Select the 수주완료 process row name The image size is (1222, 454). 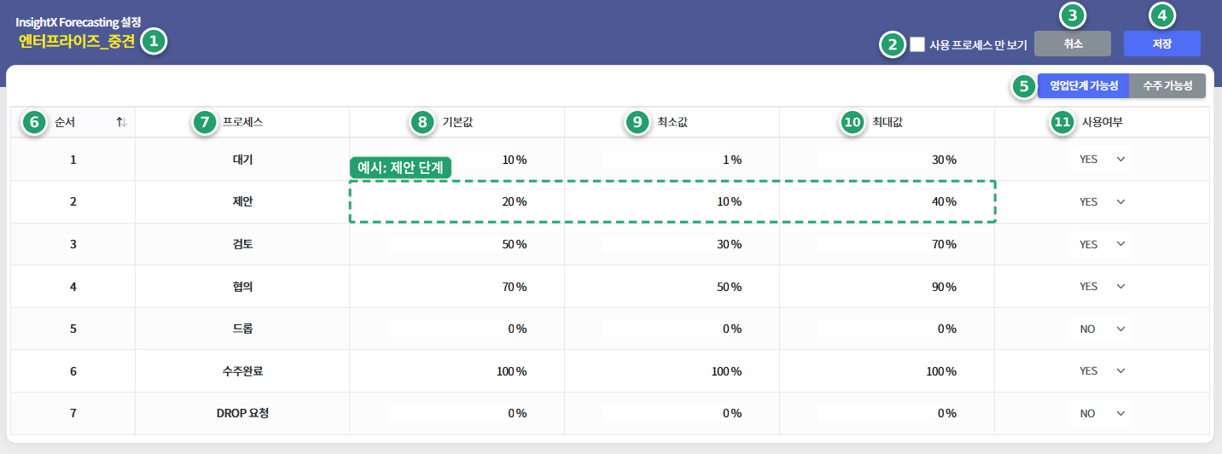242,371
